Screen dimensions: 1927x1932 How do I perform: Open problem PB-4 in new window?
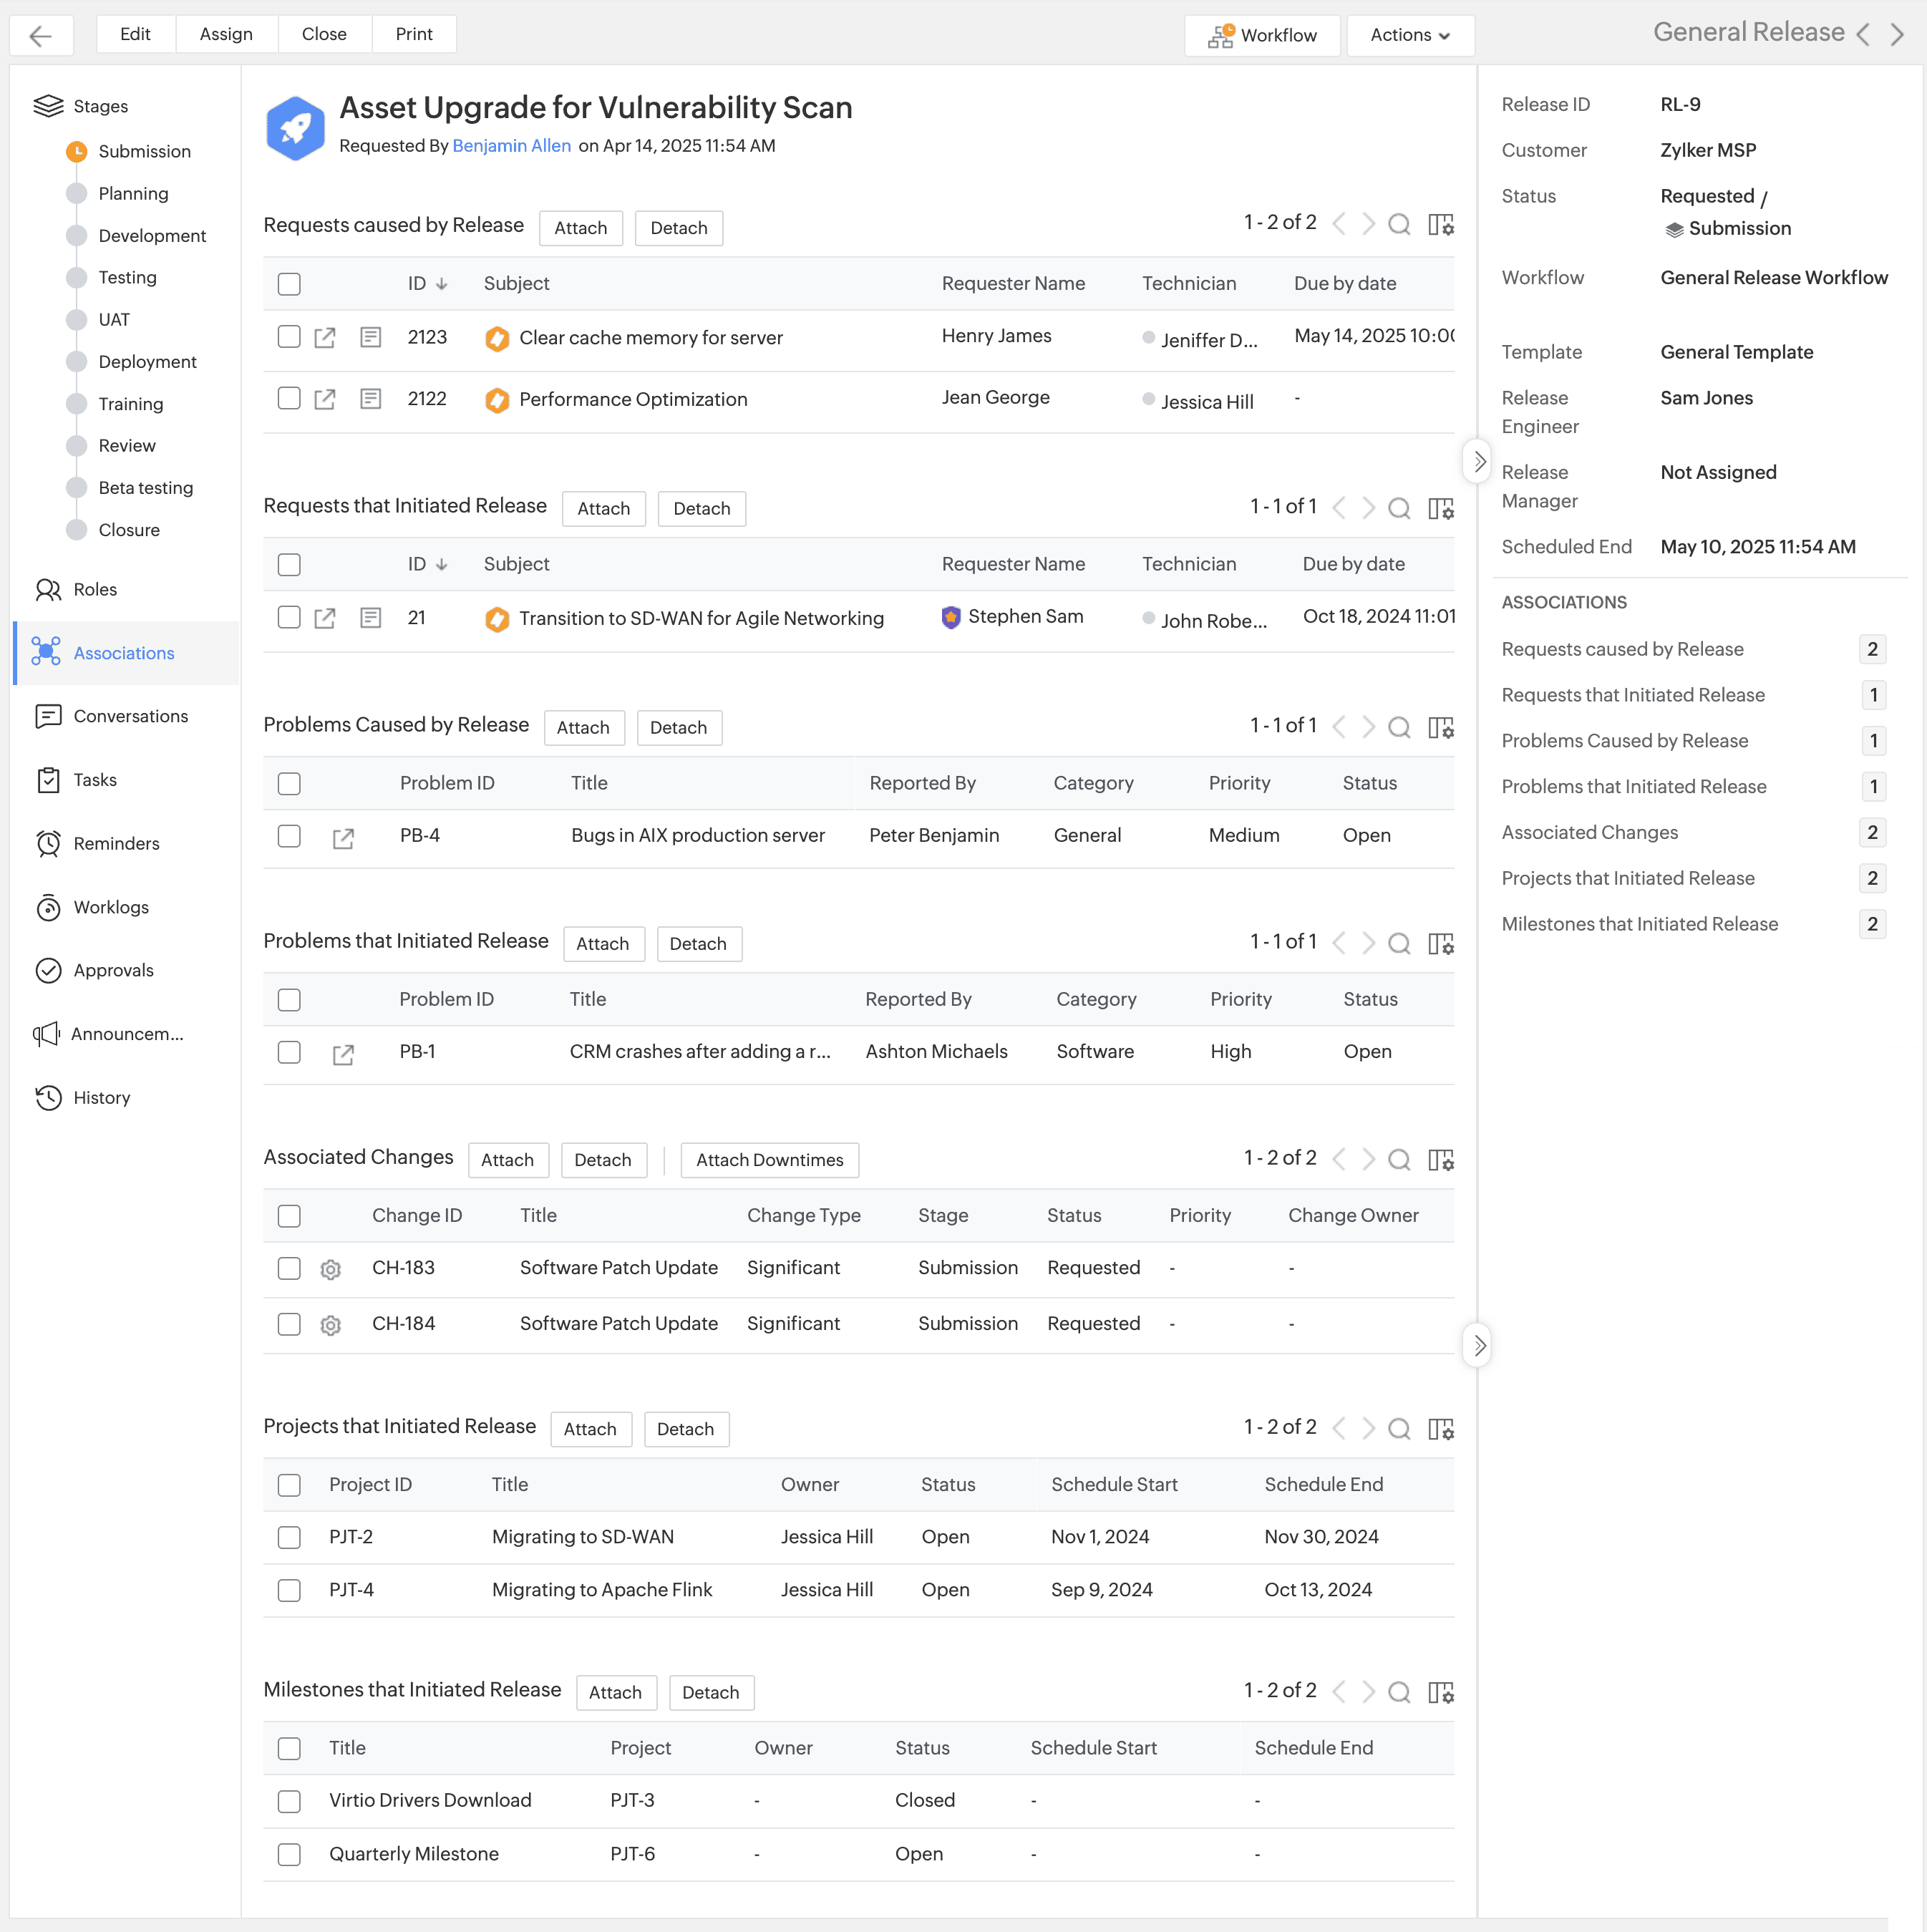(343, 837)
